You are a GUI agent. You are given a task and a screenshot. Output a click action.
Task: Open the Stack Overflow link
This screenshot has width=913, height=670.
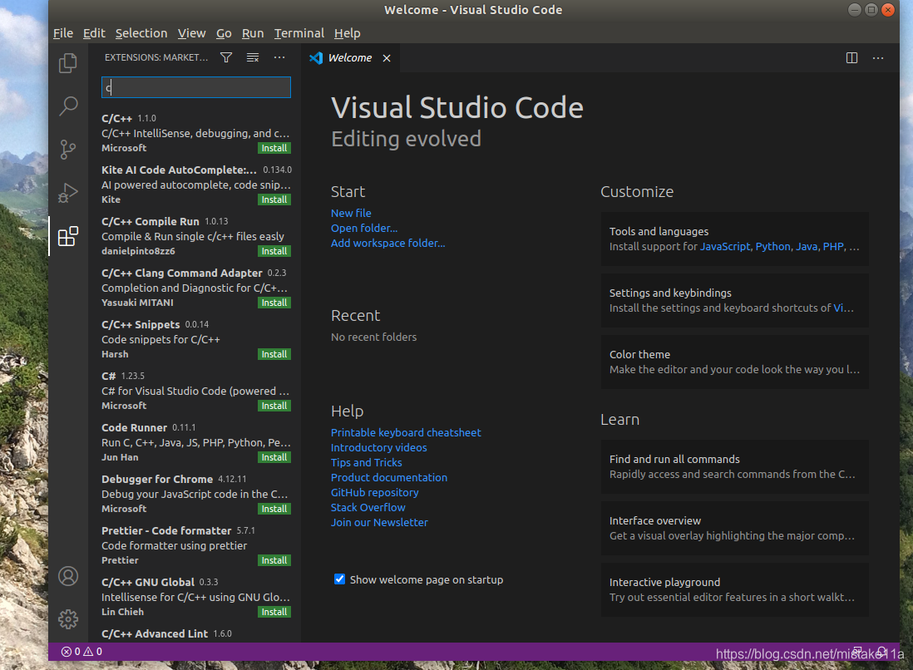tap(368, 508)
